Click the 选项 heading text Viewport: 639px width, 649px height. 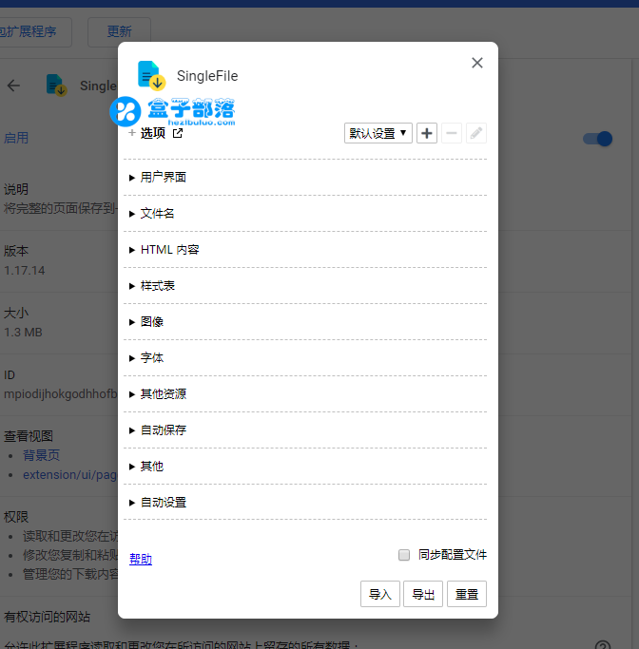[153, 133]
